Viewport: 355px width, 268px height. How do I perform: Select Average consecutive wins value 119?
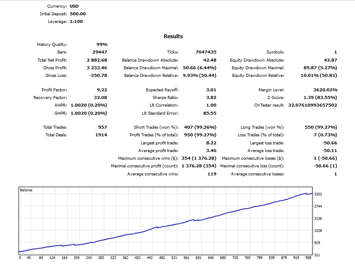pos(212,174)
